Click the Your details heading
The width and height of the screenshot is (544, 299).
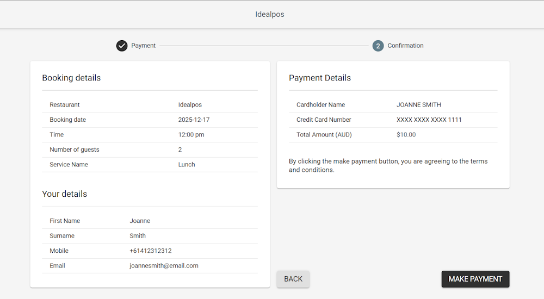pyautogui.click(x=64, y=194)
